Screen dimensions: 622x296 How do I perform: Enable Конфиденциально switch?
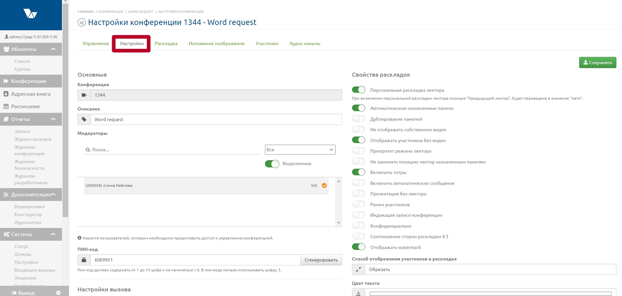coord(359,226)
